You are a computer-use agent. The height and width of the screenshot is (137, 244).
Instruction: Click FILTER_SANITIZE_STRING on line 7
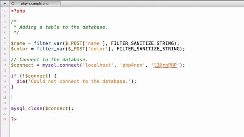pyautogui.click(x=142, y=43)
